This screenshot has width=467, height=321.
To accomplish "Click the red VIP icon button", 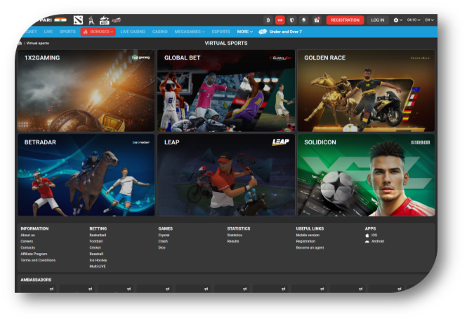I will coord(279,20).
